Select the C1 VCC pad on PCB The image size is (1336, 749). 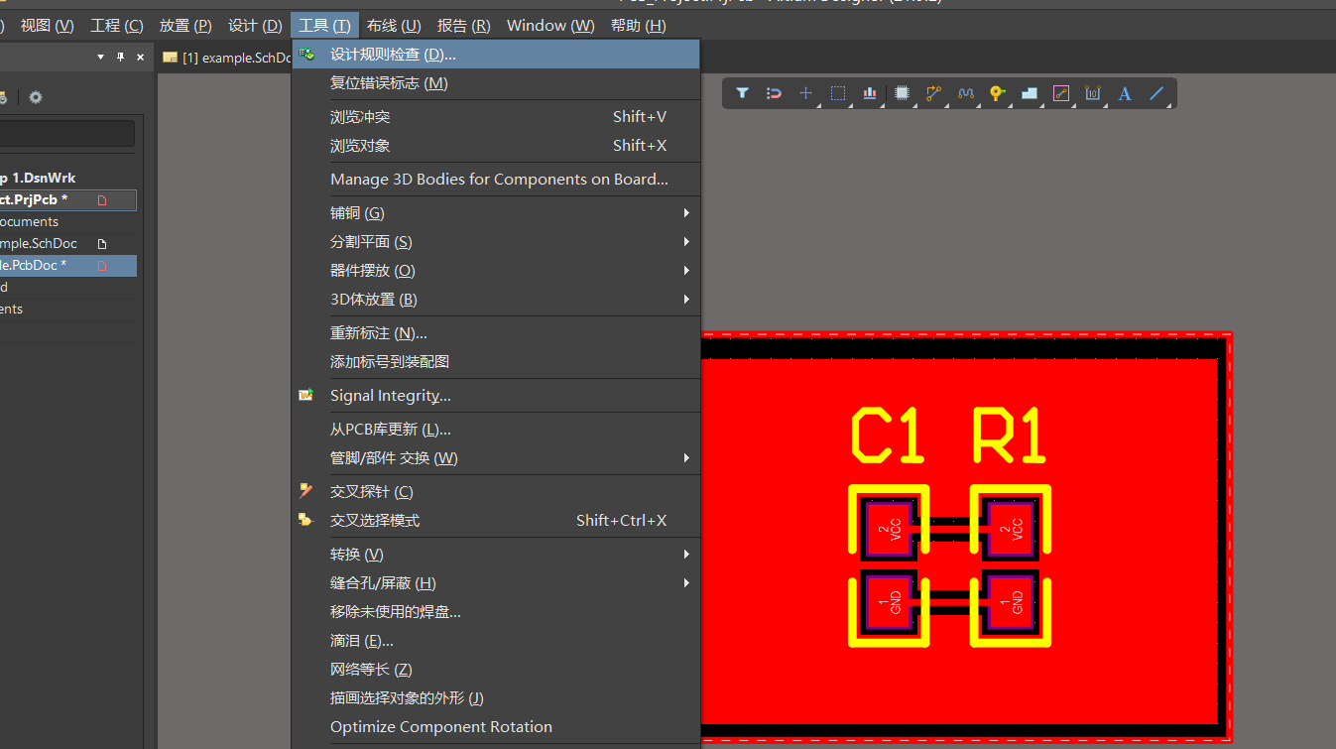(x=889, y=529)
